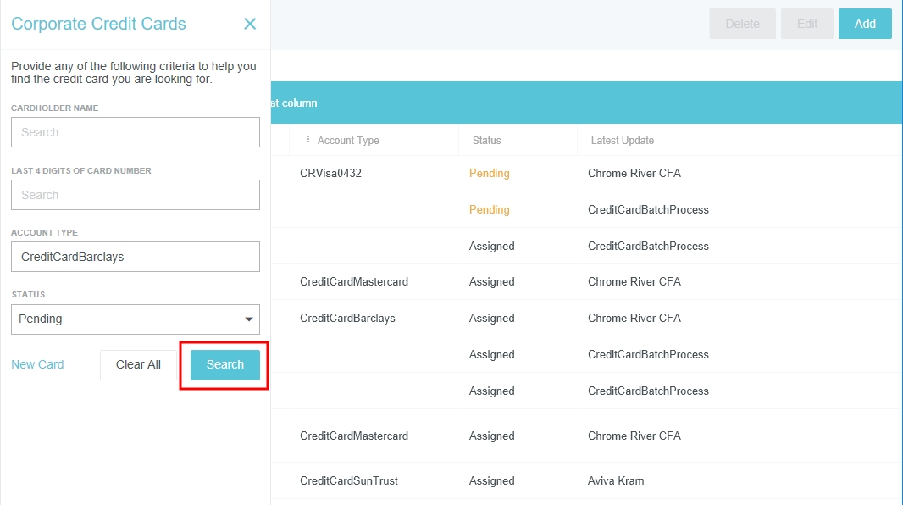Select the CreditCardBarclays assigned row
This screenshot has width=903, height=505.
tap(347, 318)
